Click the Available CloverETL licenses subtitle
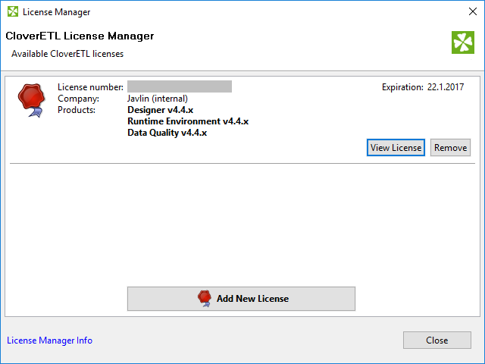 tap(67, 54)
